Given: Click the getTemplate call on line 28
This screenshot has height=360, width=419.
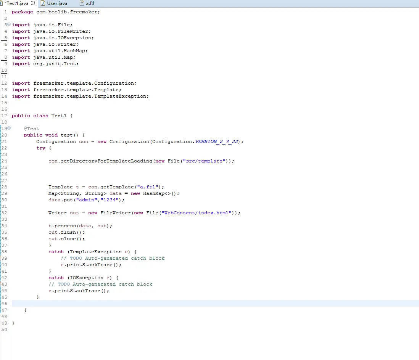Looking at the screenshot, I should 117,187.
